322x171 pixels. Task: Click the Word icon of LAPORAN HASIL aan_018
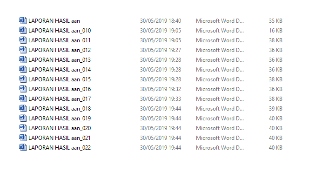23,108
